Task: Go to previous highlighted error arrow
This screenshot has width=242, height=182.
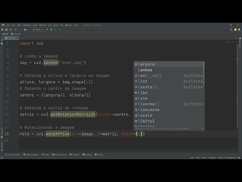Action: pos(233,42)
